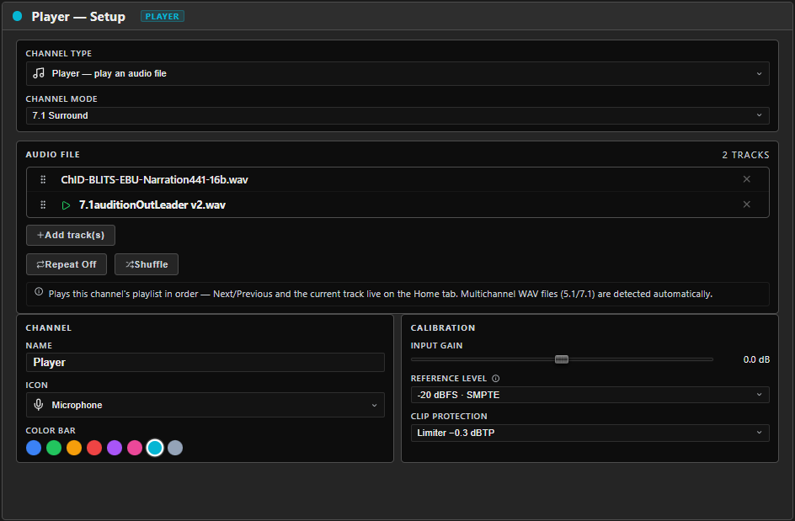
Task: Remove ChID-BLITS-EBU-Narration441-16b.wav from the playlist
Action: pos(746,179)
